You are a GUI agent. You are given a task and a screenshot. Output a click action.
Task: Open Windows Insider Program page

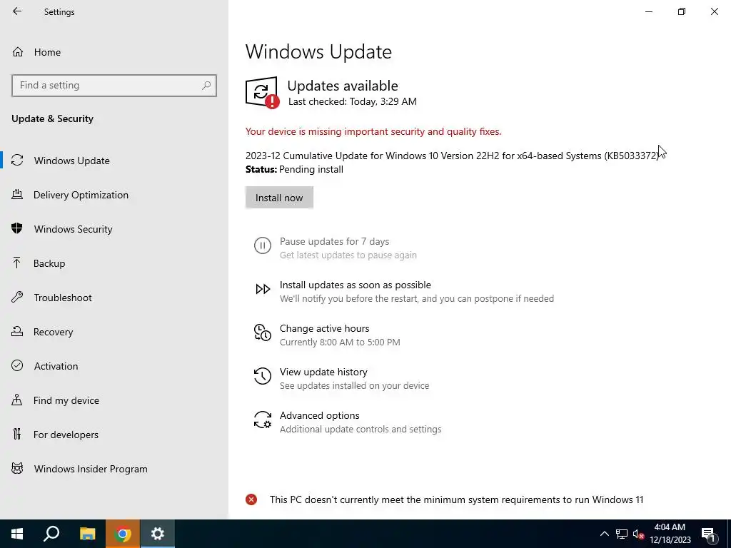(114, 469)
